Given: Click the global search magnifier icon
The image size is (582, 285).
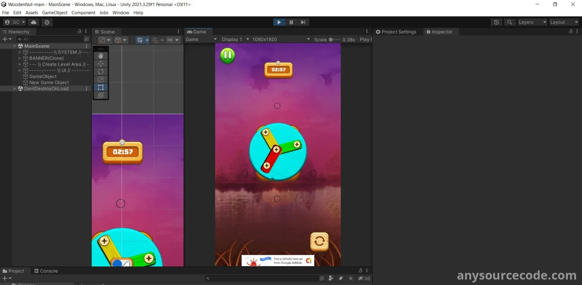Looking at the screenshot, I should tap(510, 22).
